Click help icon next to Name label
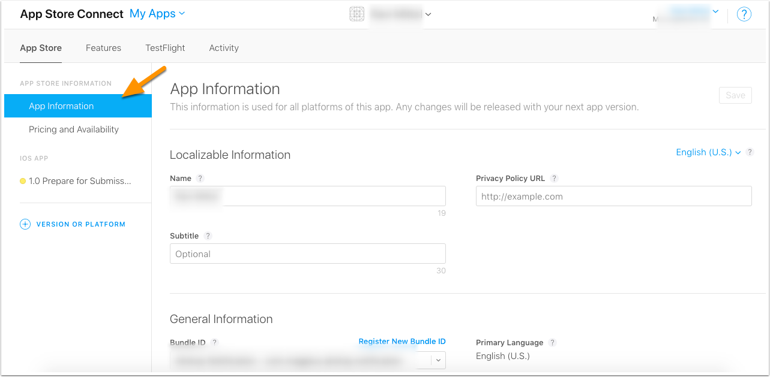Viewport: 770px width, 377px height. pos(200,179)
